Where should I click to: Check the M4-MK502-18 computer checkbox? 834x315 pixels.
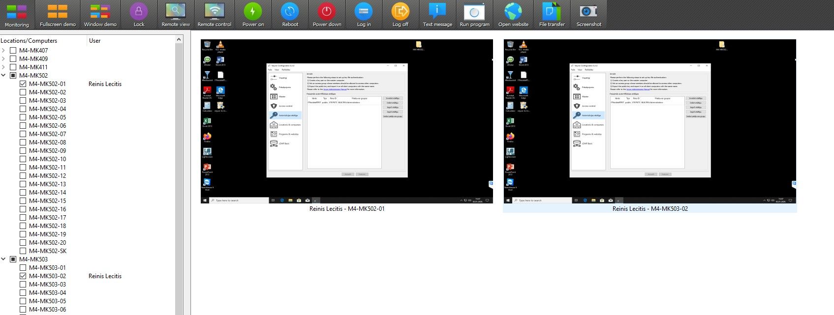[x=23, y=226]
